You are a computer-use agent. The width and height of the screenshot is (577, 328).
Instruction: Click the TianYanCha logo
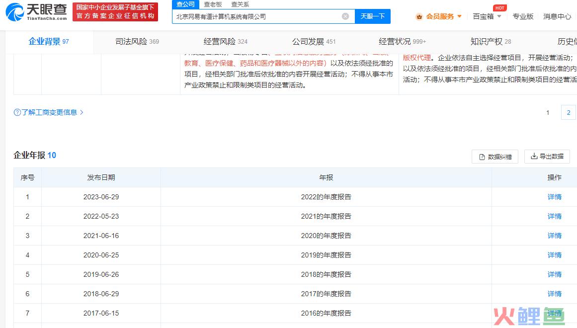pyautogui.click(x=36, y=12)
